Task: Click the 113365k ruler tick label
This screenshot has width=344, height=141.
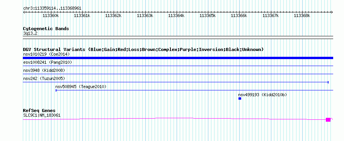Action: click(x=208, y=15)
